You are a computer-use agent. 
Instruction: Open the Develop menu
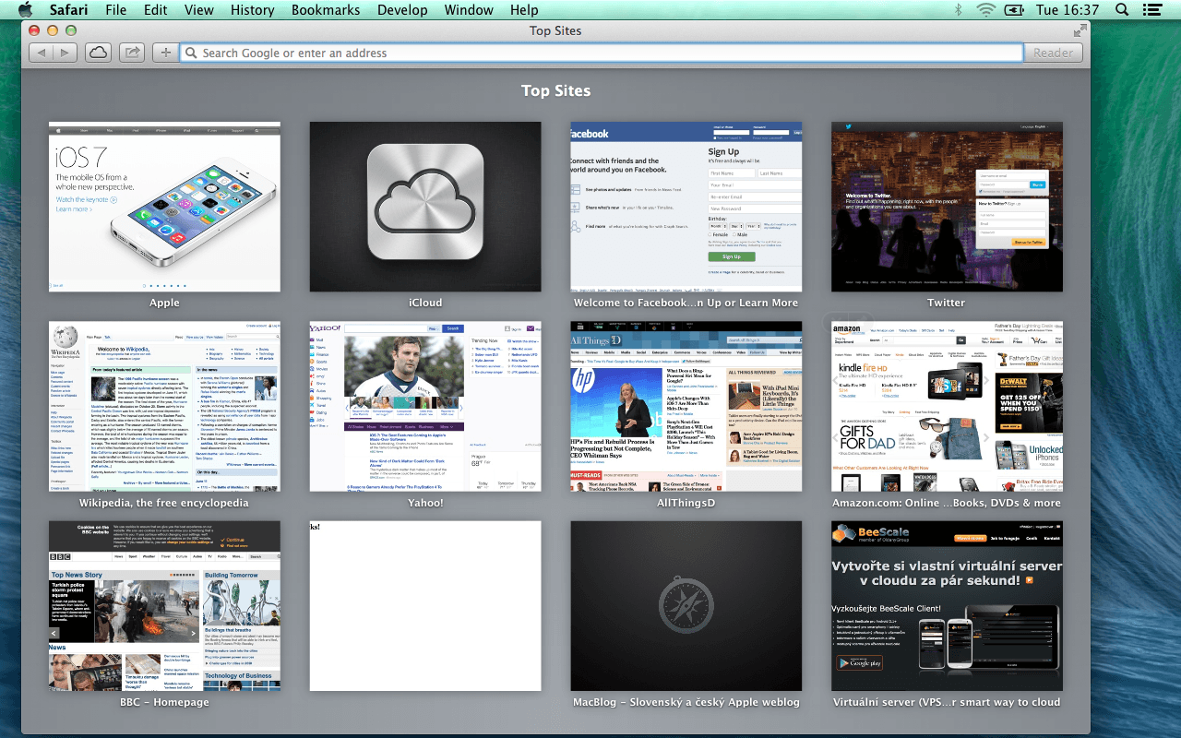[x=403, y=10]
